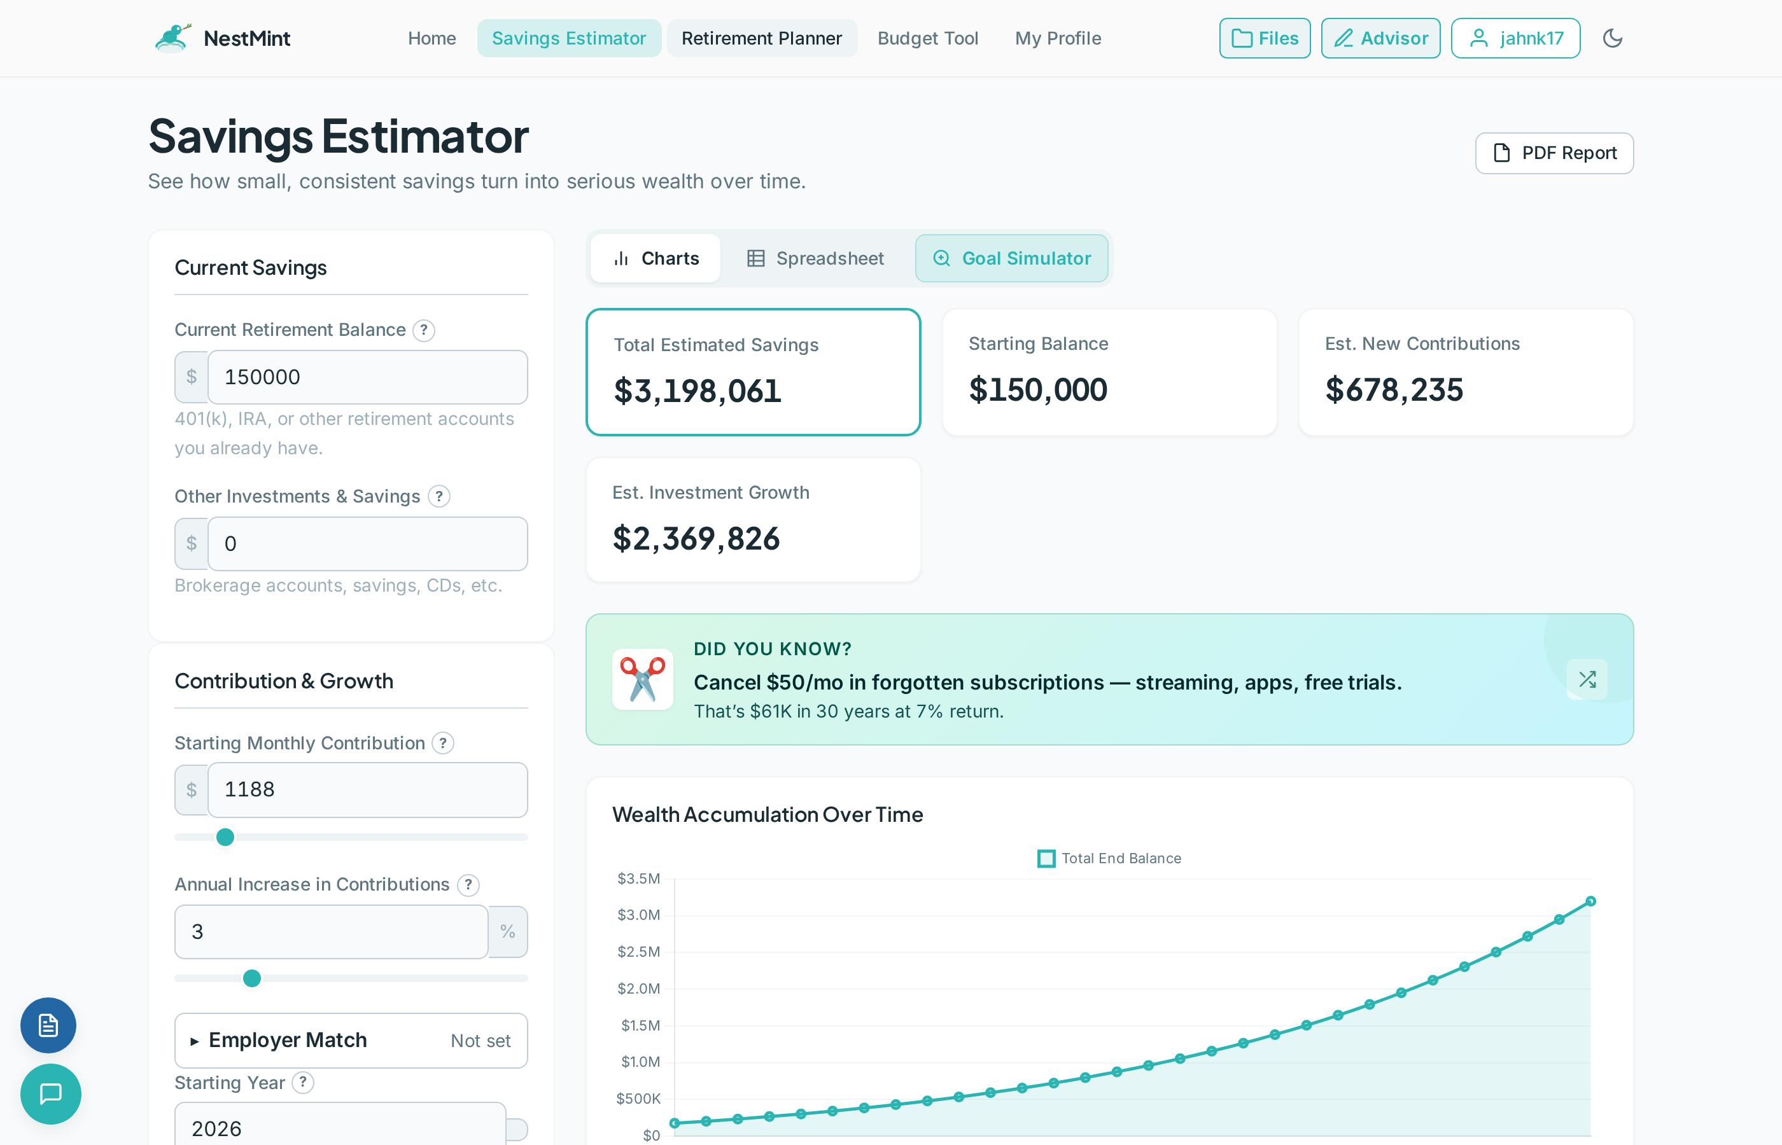Adjust the monthly contribution slider
1782x1145 pixels.
[x=225, y=836]
